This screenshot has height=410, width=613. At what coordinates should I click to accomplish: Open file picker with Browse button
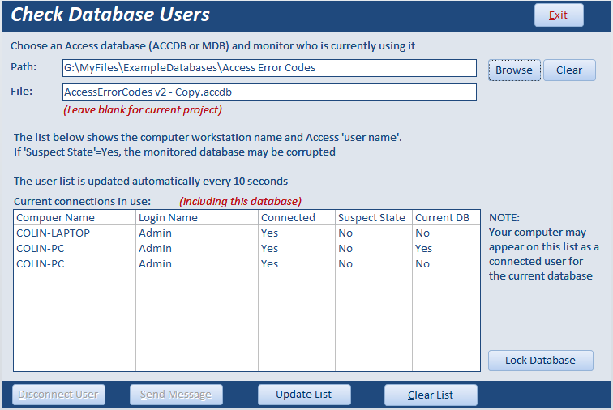[x=514, y=70]
